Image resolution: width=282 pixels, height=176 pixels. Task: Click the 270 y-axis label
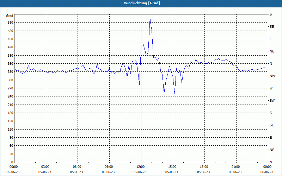coord(11,88)
